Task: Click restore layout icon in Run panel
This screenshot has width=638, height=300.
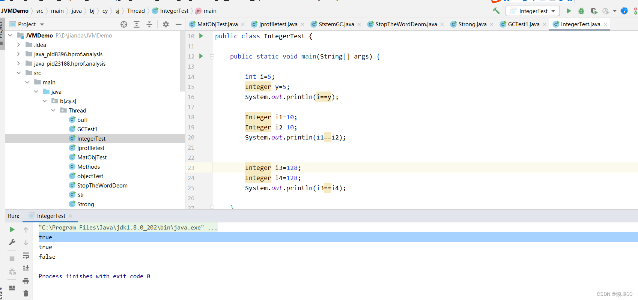Action: 12,288
